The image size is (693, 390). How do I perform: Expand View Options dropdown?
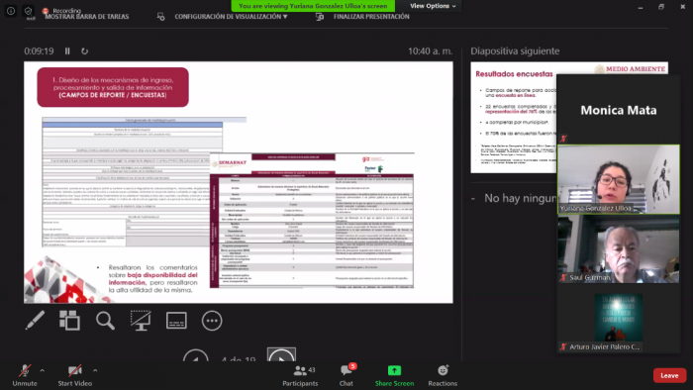click(x=433, y=6)
